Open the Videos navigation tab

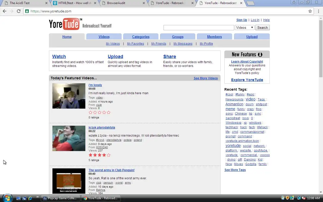tap(104, 37)
